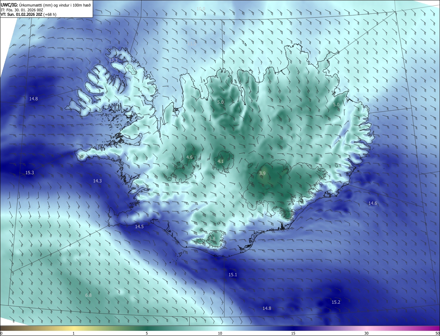The height and width of the screenshot is (336, 440).
Task: Click the "50" tick on the color scale
Action: tap(437, 333)
